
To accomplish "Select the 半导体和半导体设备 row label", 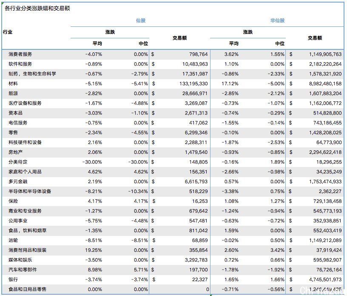I will click(30, 191).
